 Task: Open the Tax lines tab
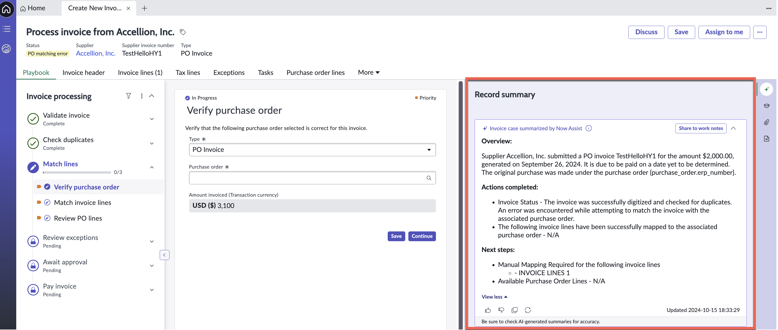point(188,72)
